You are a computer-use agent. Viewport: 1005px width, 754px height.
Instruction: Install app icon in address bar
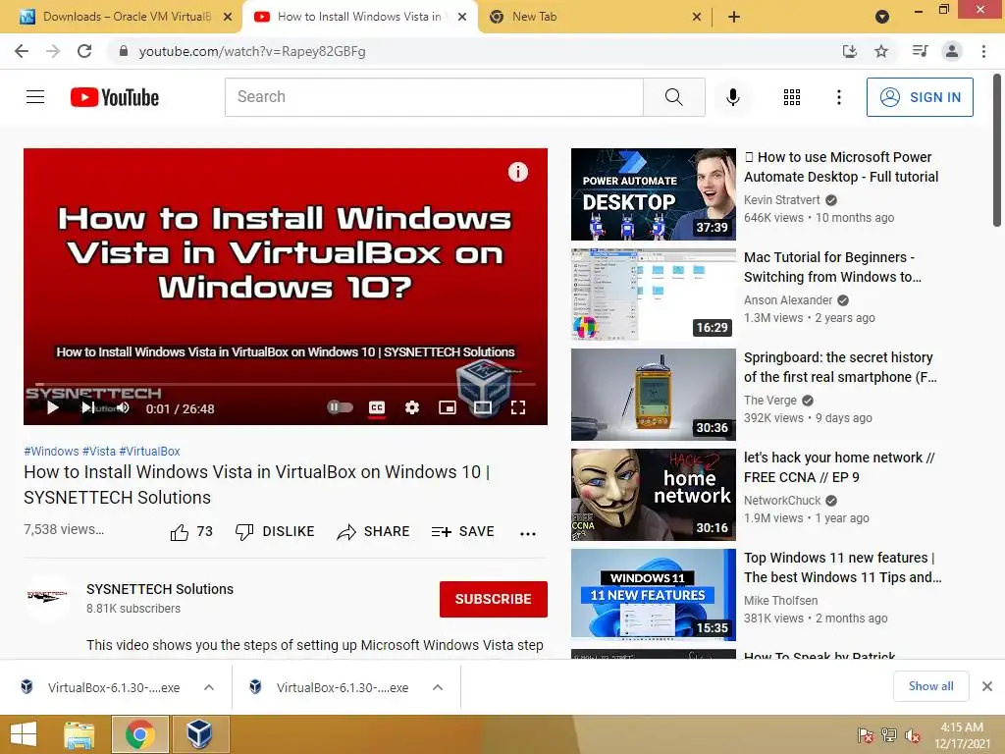coord(849,51)
